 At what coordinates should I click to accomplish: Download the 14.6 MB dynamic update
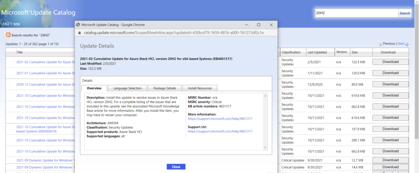point(390,167)
